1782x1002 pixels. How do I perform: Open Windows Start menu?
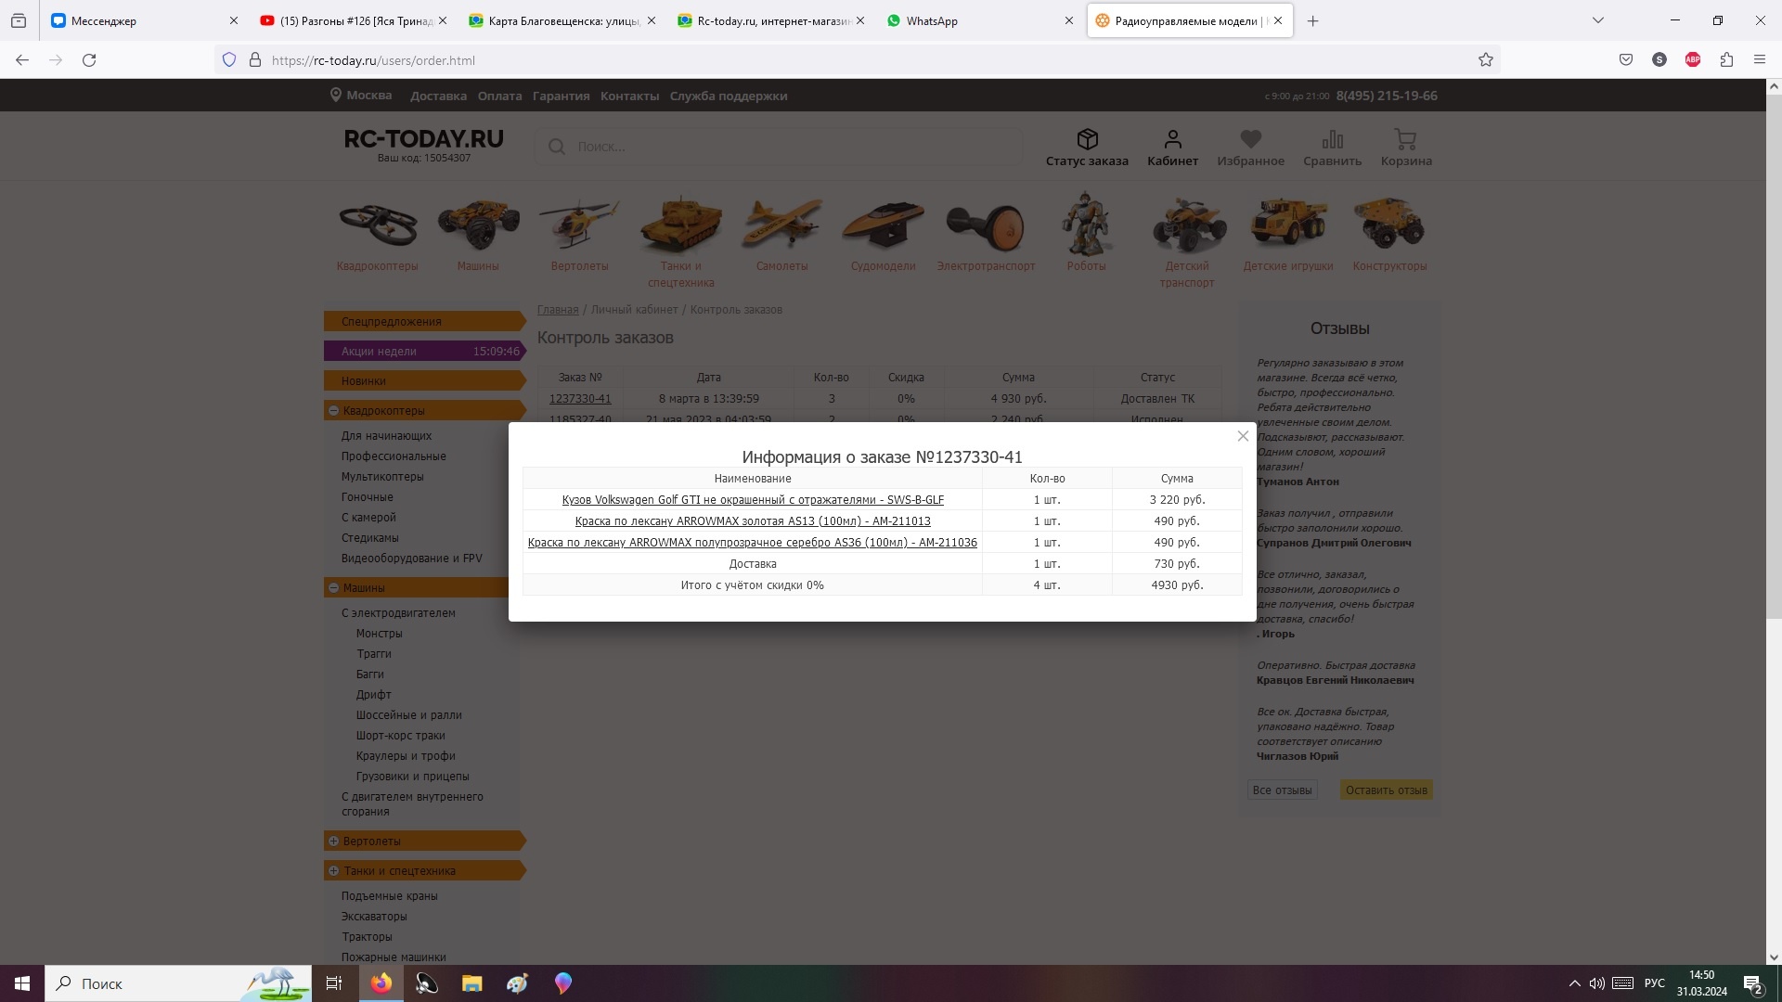pyautogui.click(x=22, y=983)
